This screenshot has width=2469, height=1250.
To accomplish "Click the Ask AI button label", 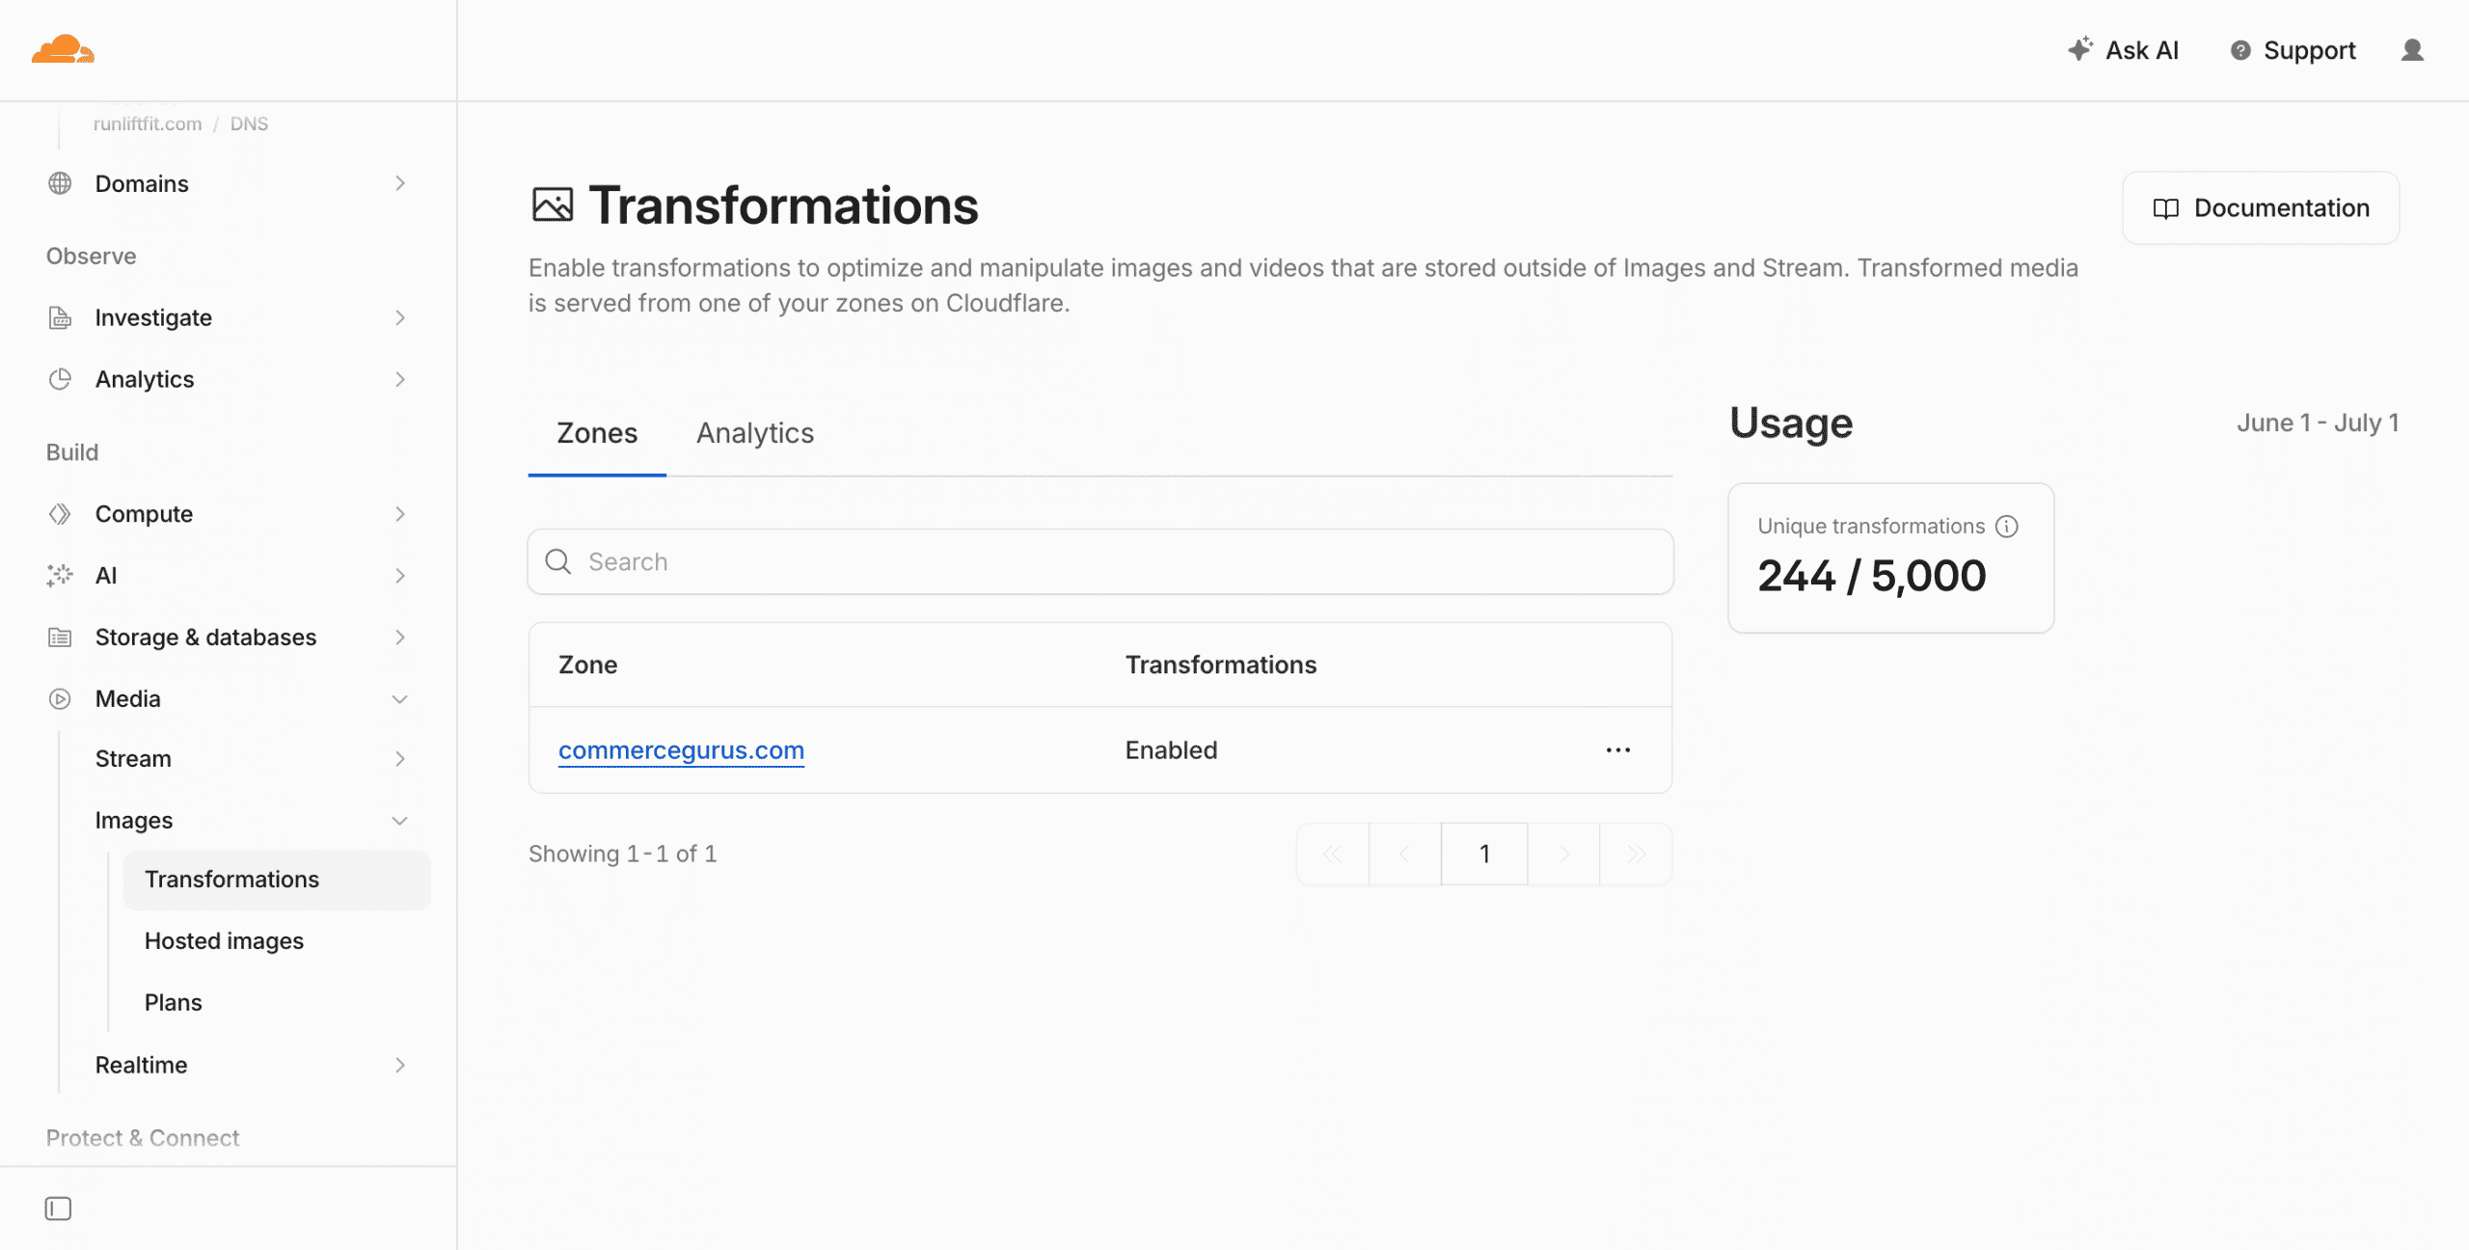I will click(2142, 50).
